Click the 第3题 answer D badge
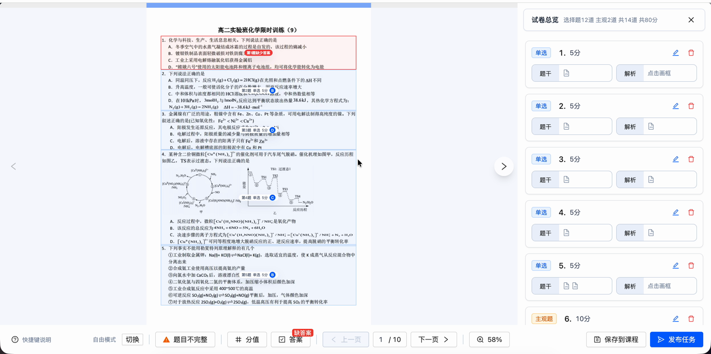This screenshot has width=711, height=354. pyautogui.click(x=272, y=130)
